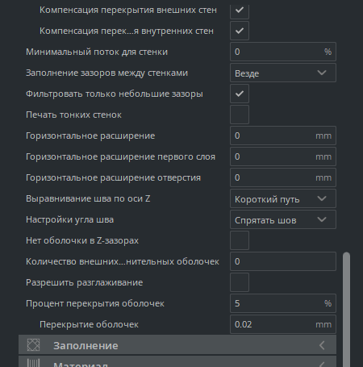
Task: Click the Материал category icon
Action: point(34,364)
